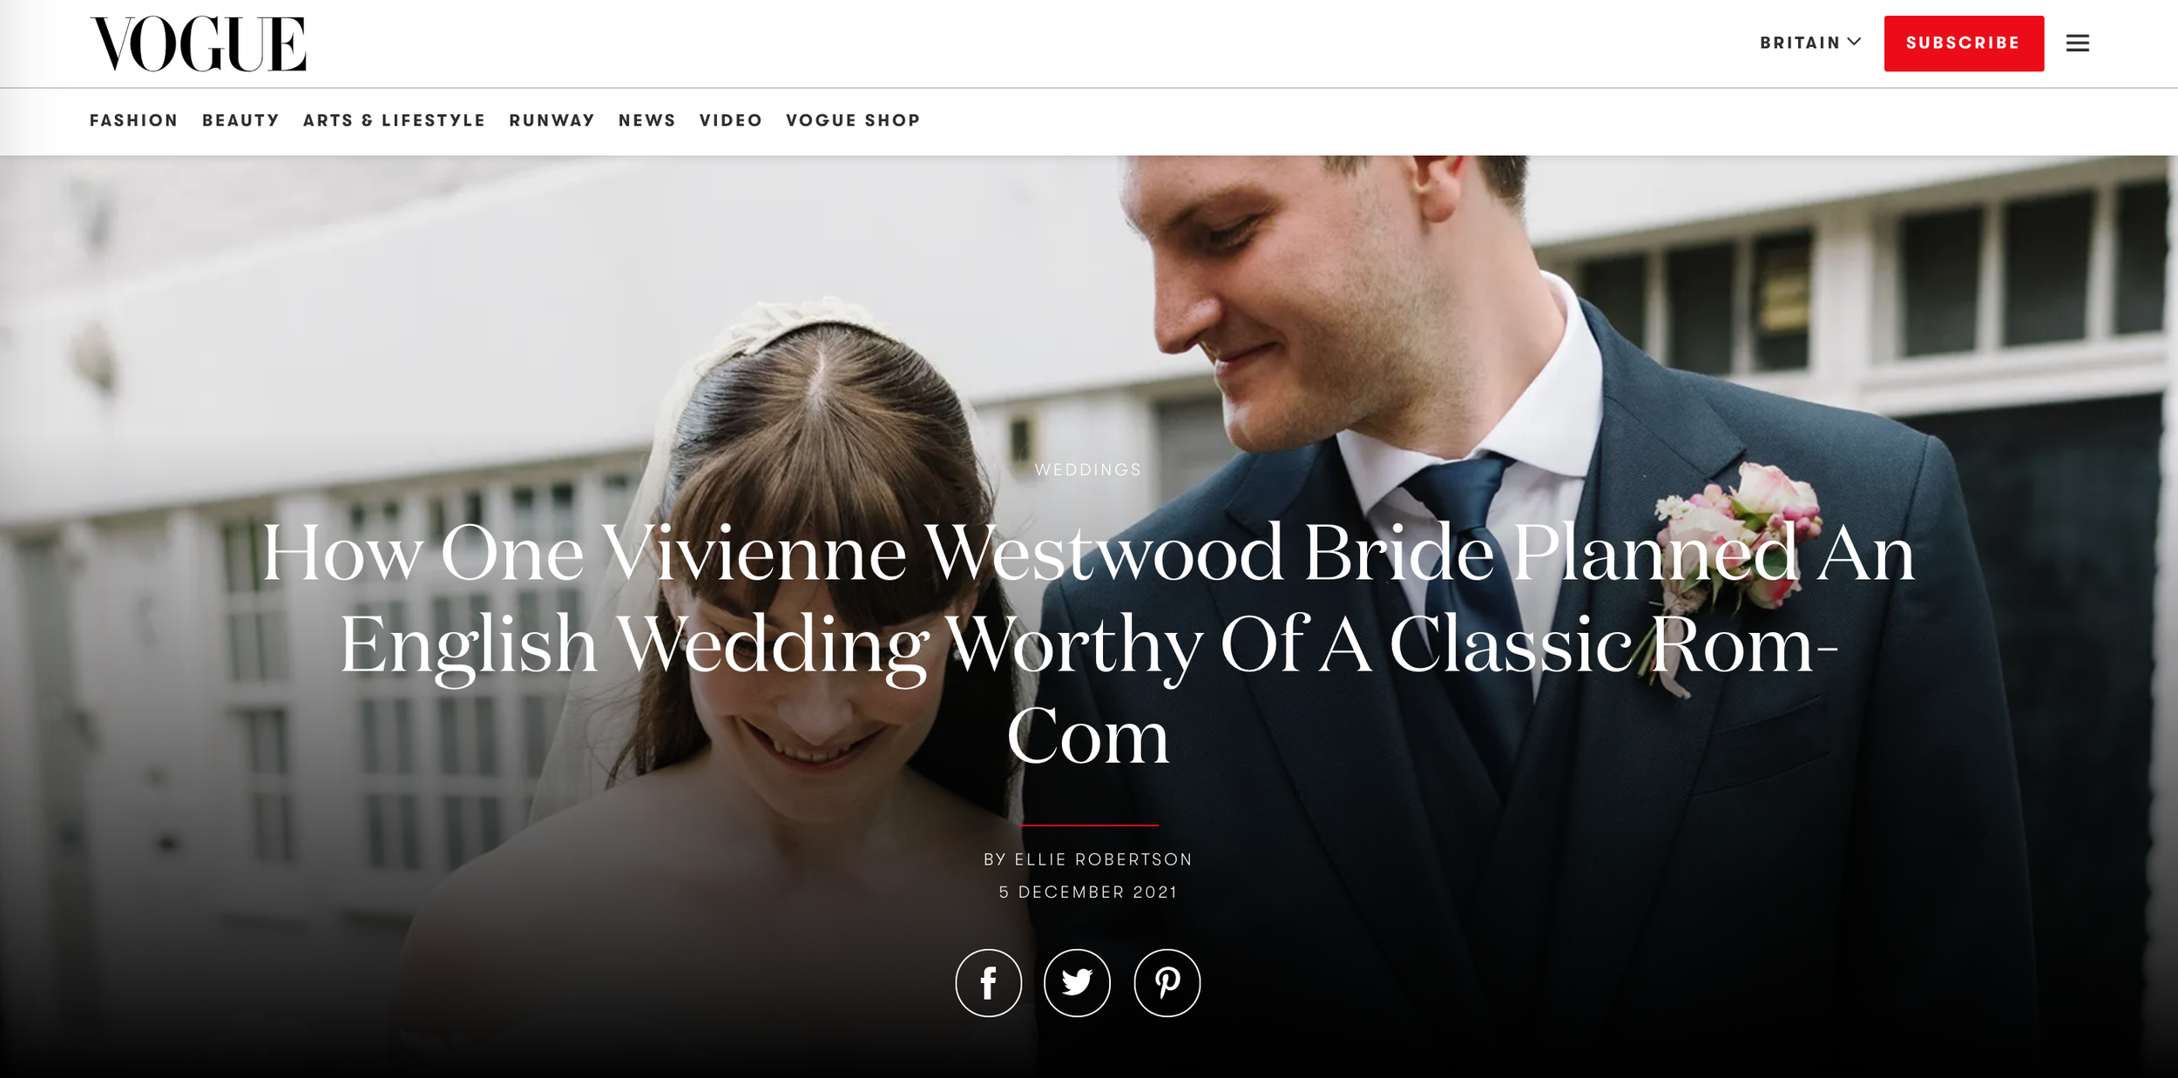Share the article on Twitter
The height and width of the screenshot is (1078, 2178).
(x=1077, y=982)
